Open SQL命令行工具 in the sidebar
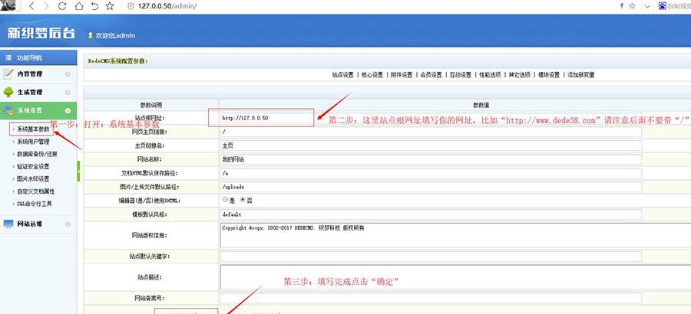This screenshot has width=691, height=314. [x=35, y=204]
